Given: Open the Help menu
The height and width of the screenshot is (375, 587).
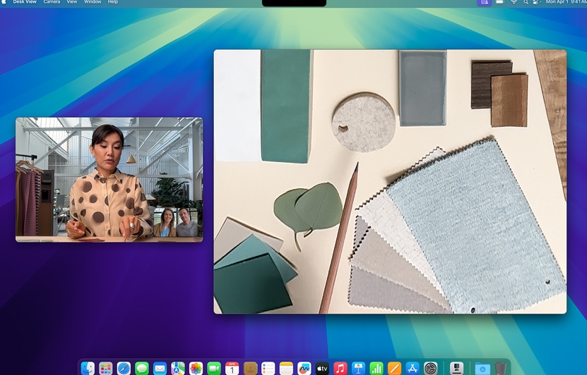Looking at the screenshot, I should (113, 2).
